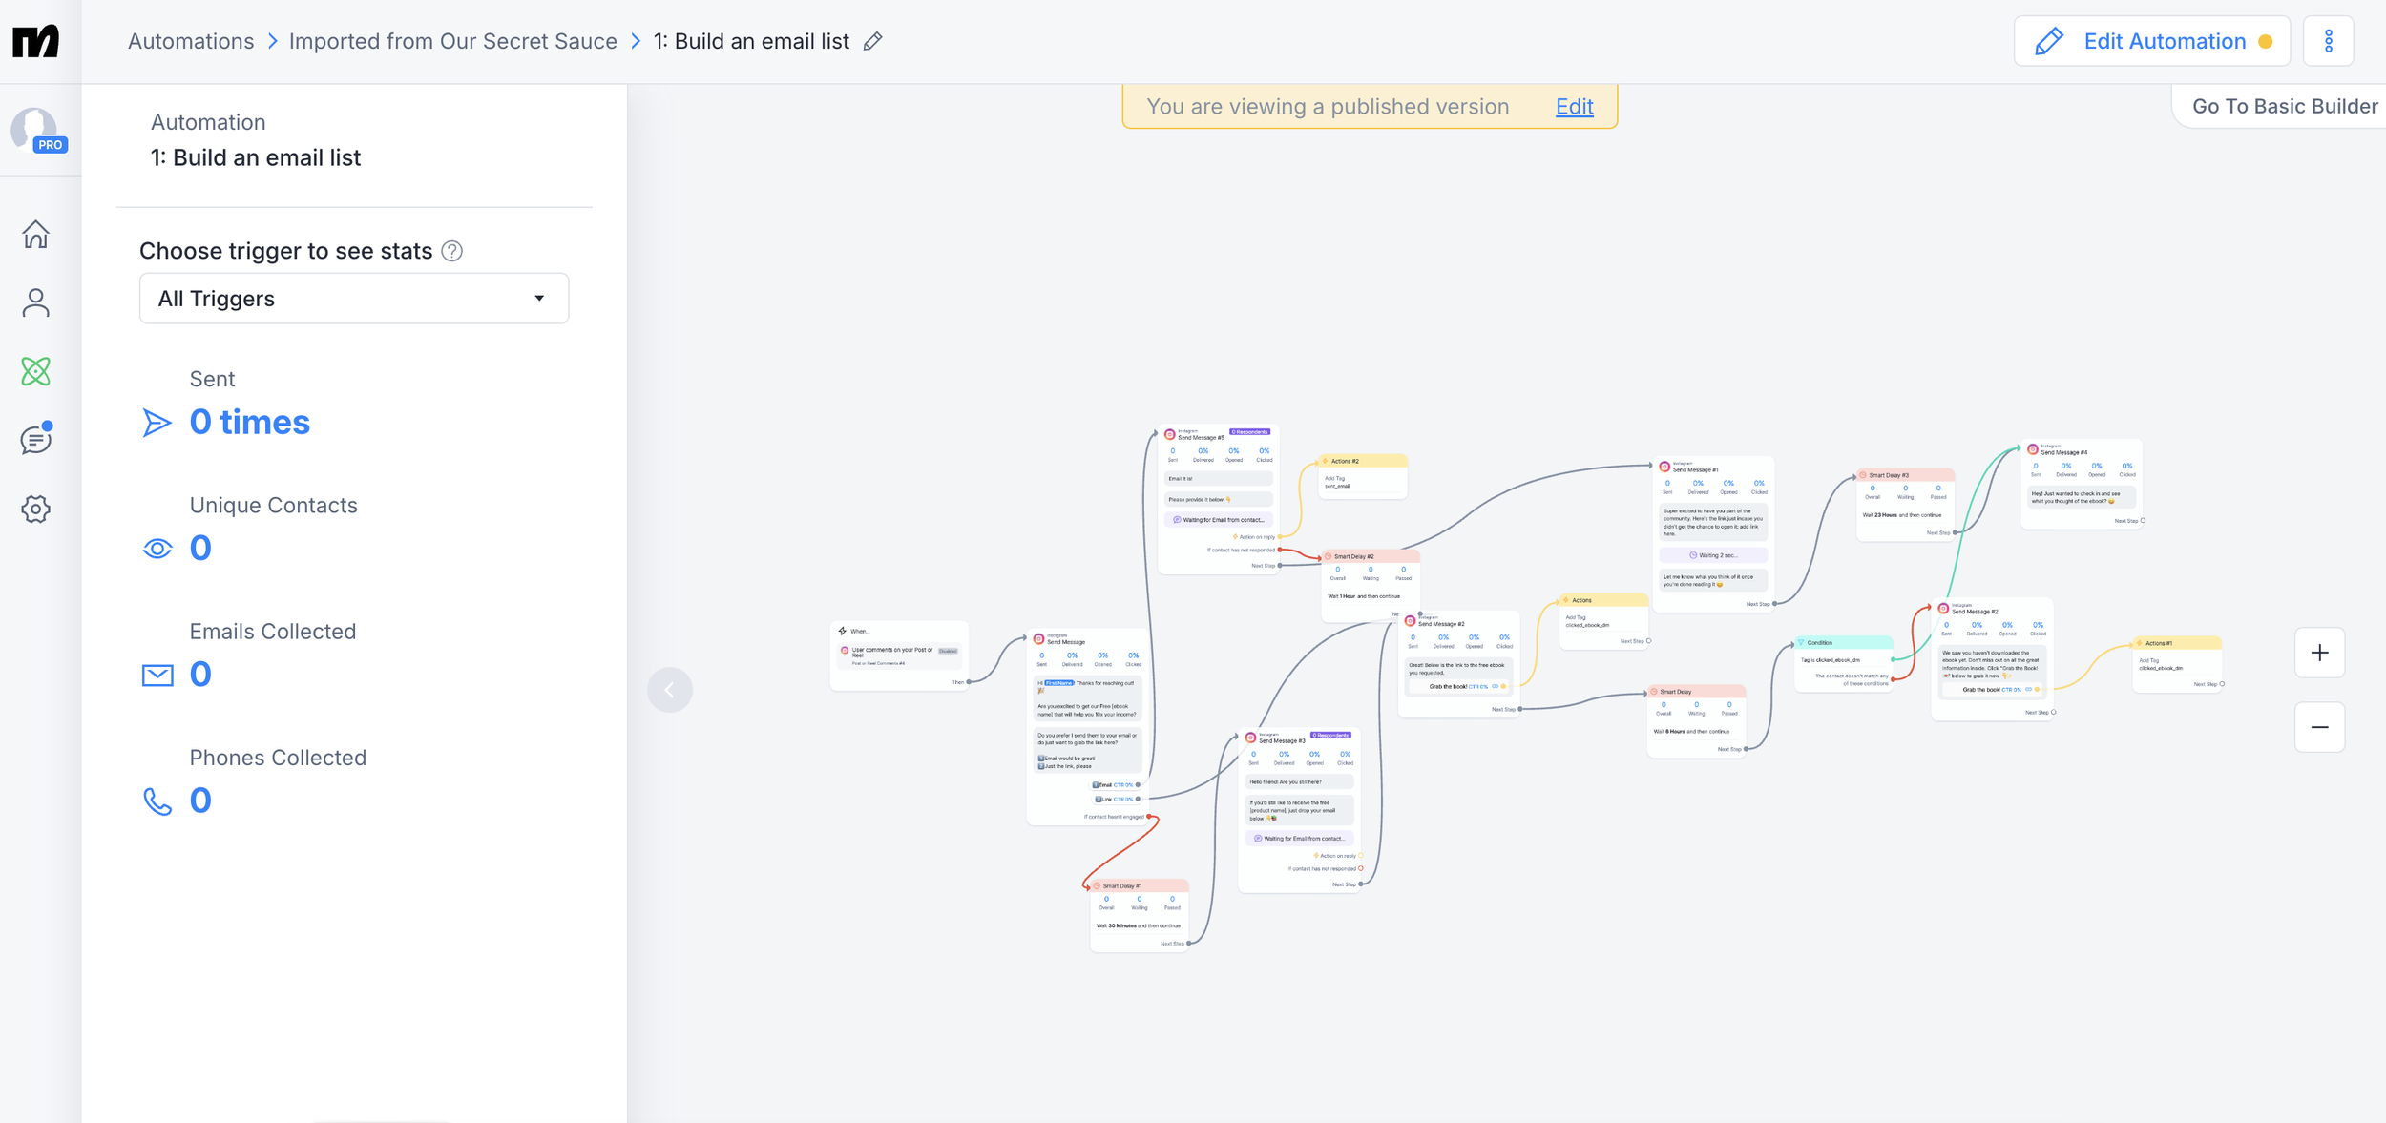Open the All Triggers dropdown
Screen dimensions: 2386x1123
coord(353,298)
